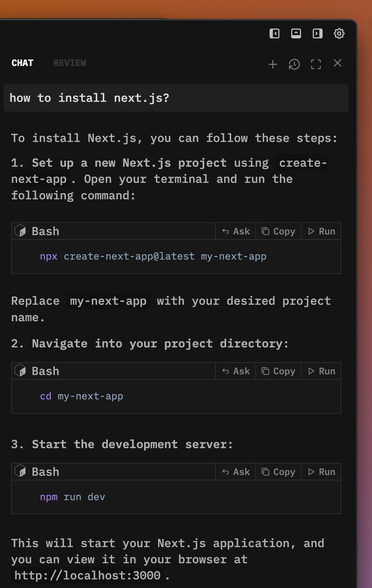Run the cd my-next-app command

321,371
